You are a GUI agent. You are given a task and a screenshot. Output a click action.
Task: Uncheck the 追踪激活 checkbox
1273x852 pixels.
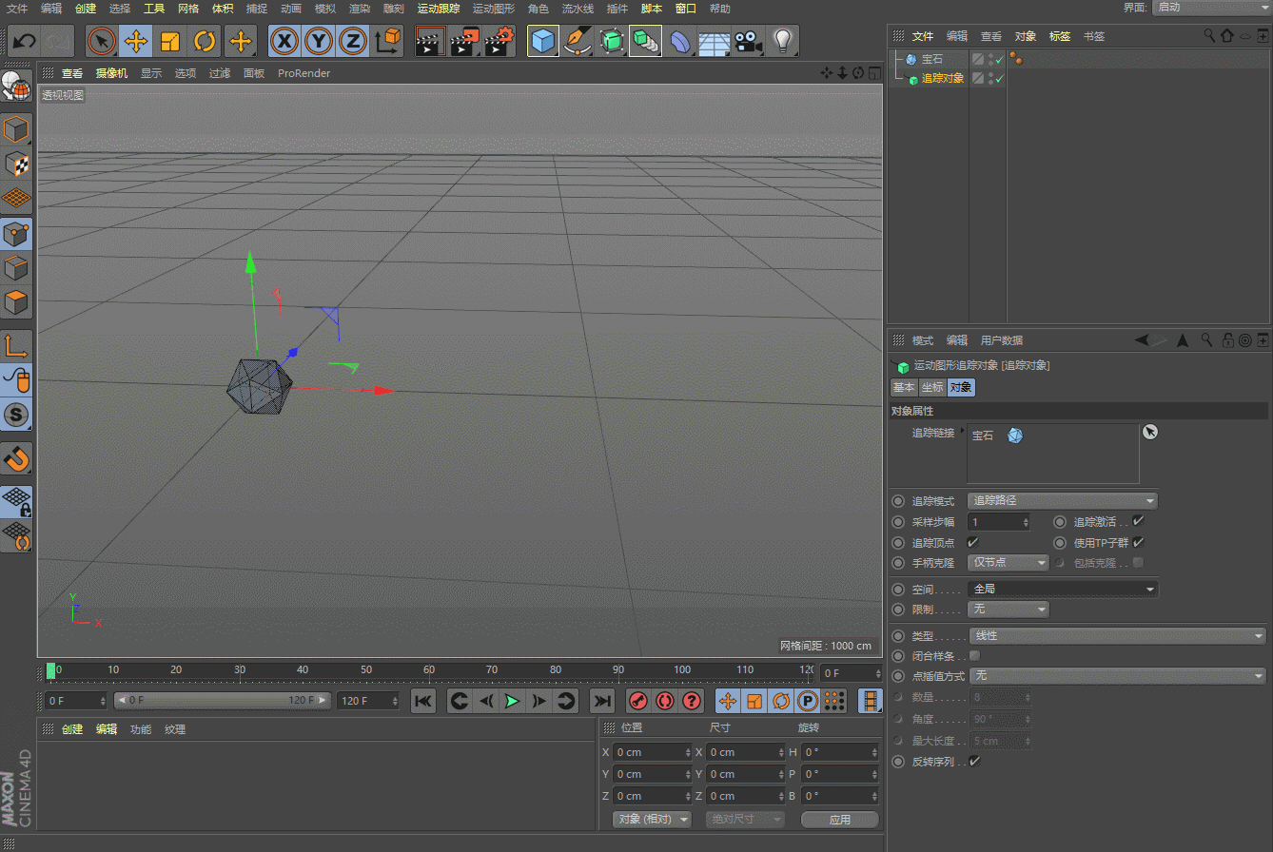(1138, 521)
